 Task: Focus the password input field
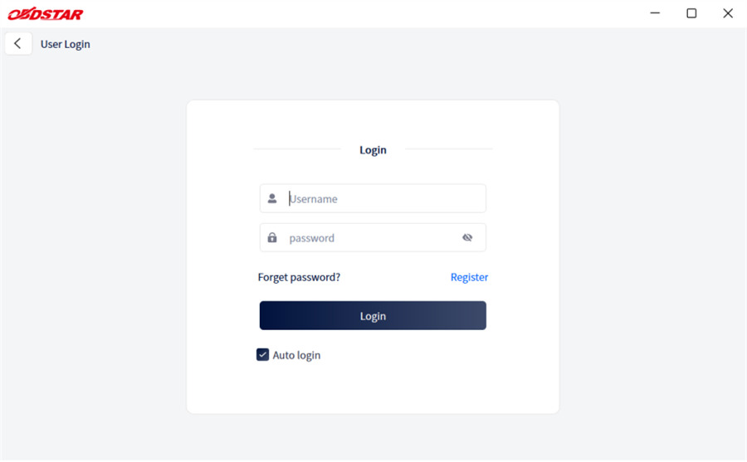point(373,238)
